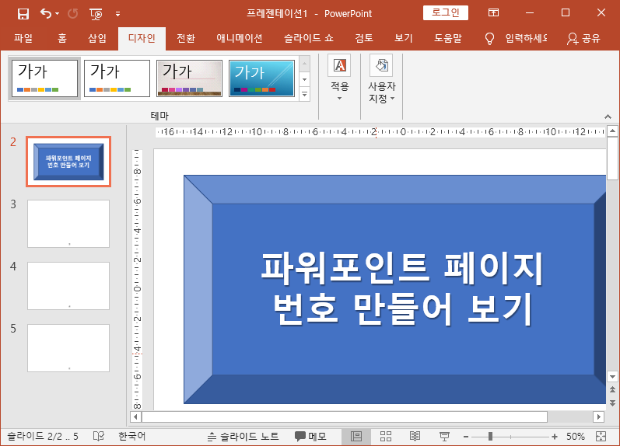Open the 파일 tab

(x=23, y=38)
